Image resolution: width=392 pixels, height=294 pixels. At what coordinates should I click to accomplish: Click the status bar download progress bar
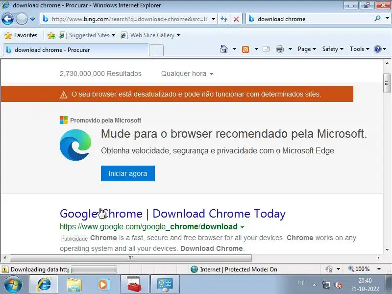pyautogui.click(x=94, y=269)
